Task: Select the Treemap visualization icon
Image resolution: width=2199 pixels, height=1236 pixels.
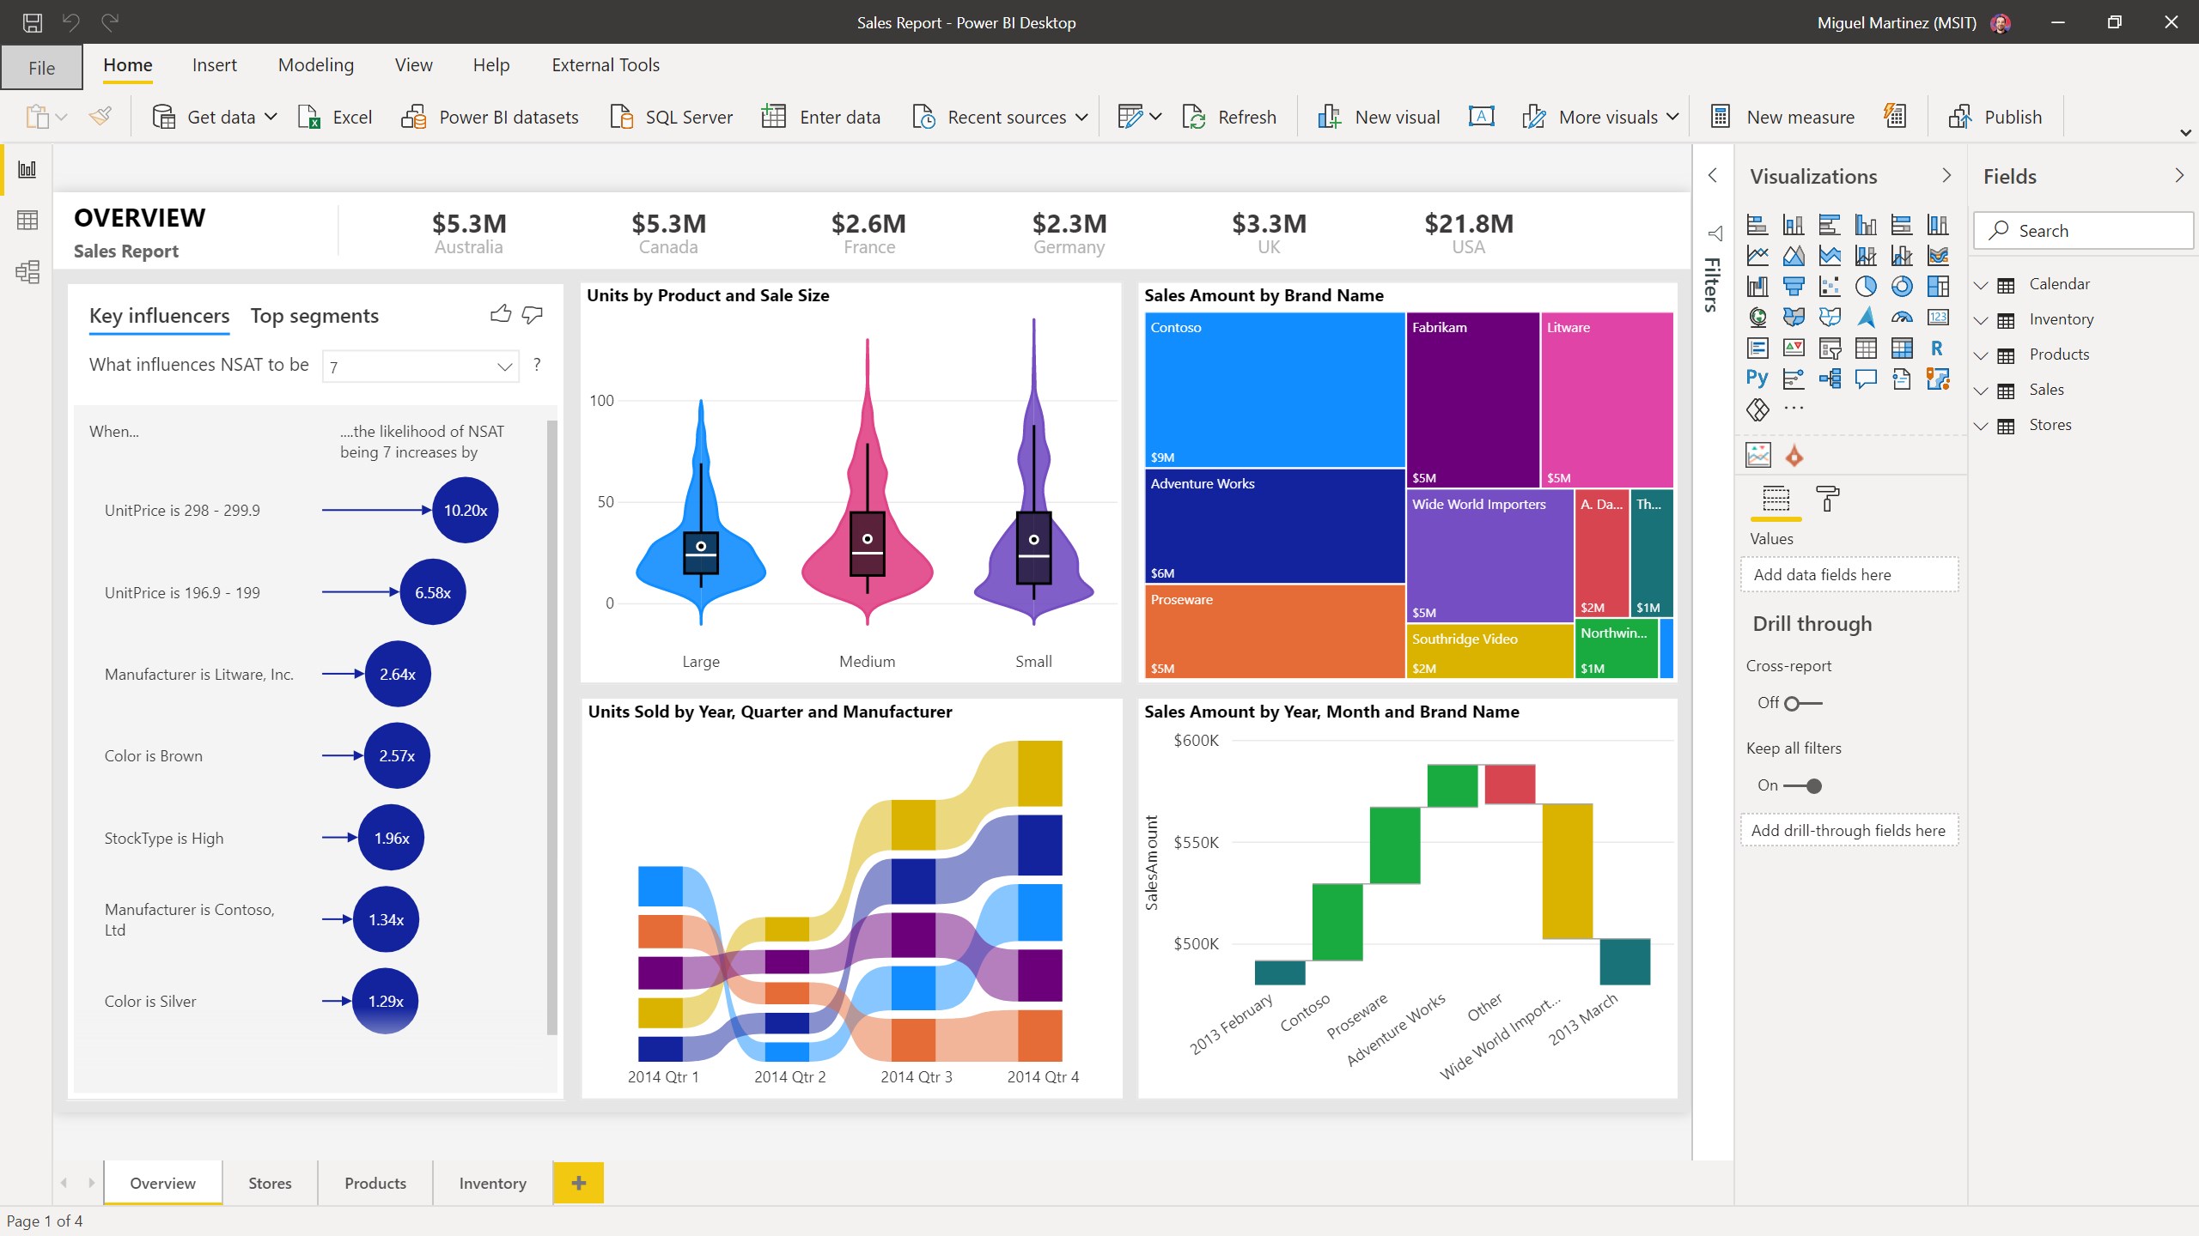Action: coord(1938,286)
